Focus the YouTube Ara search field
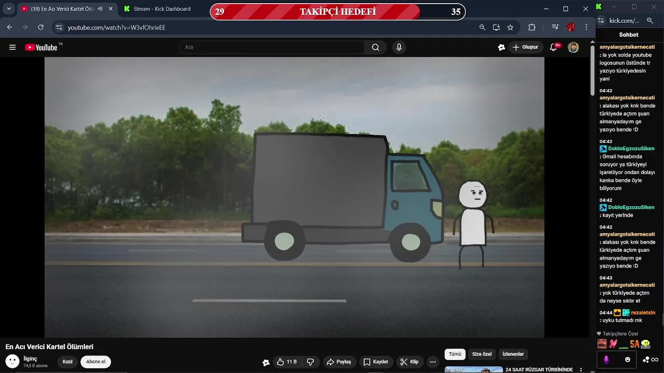Screen dimensions: 664x373 tap(272, 47)
